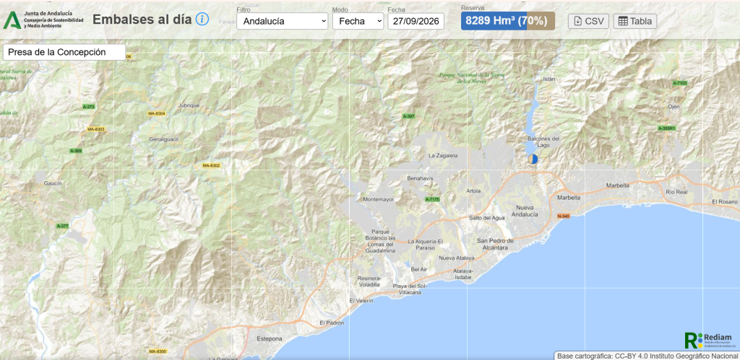
Task: Click the A-397 road badge on map
Action: (409, 116)
